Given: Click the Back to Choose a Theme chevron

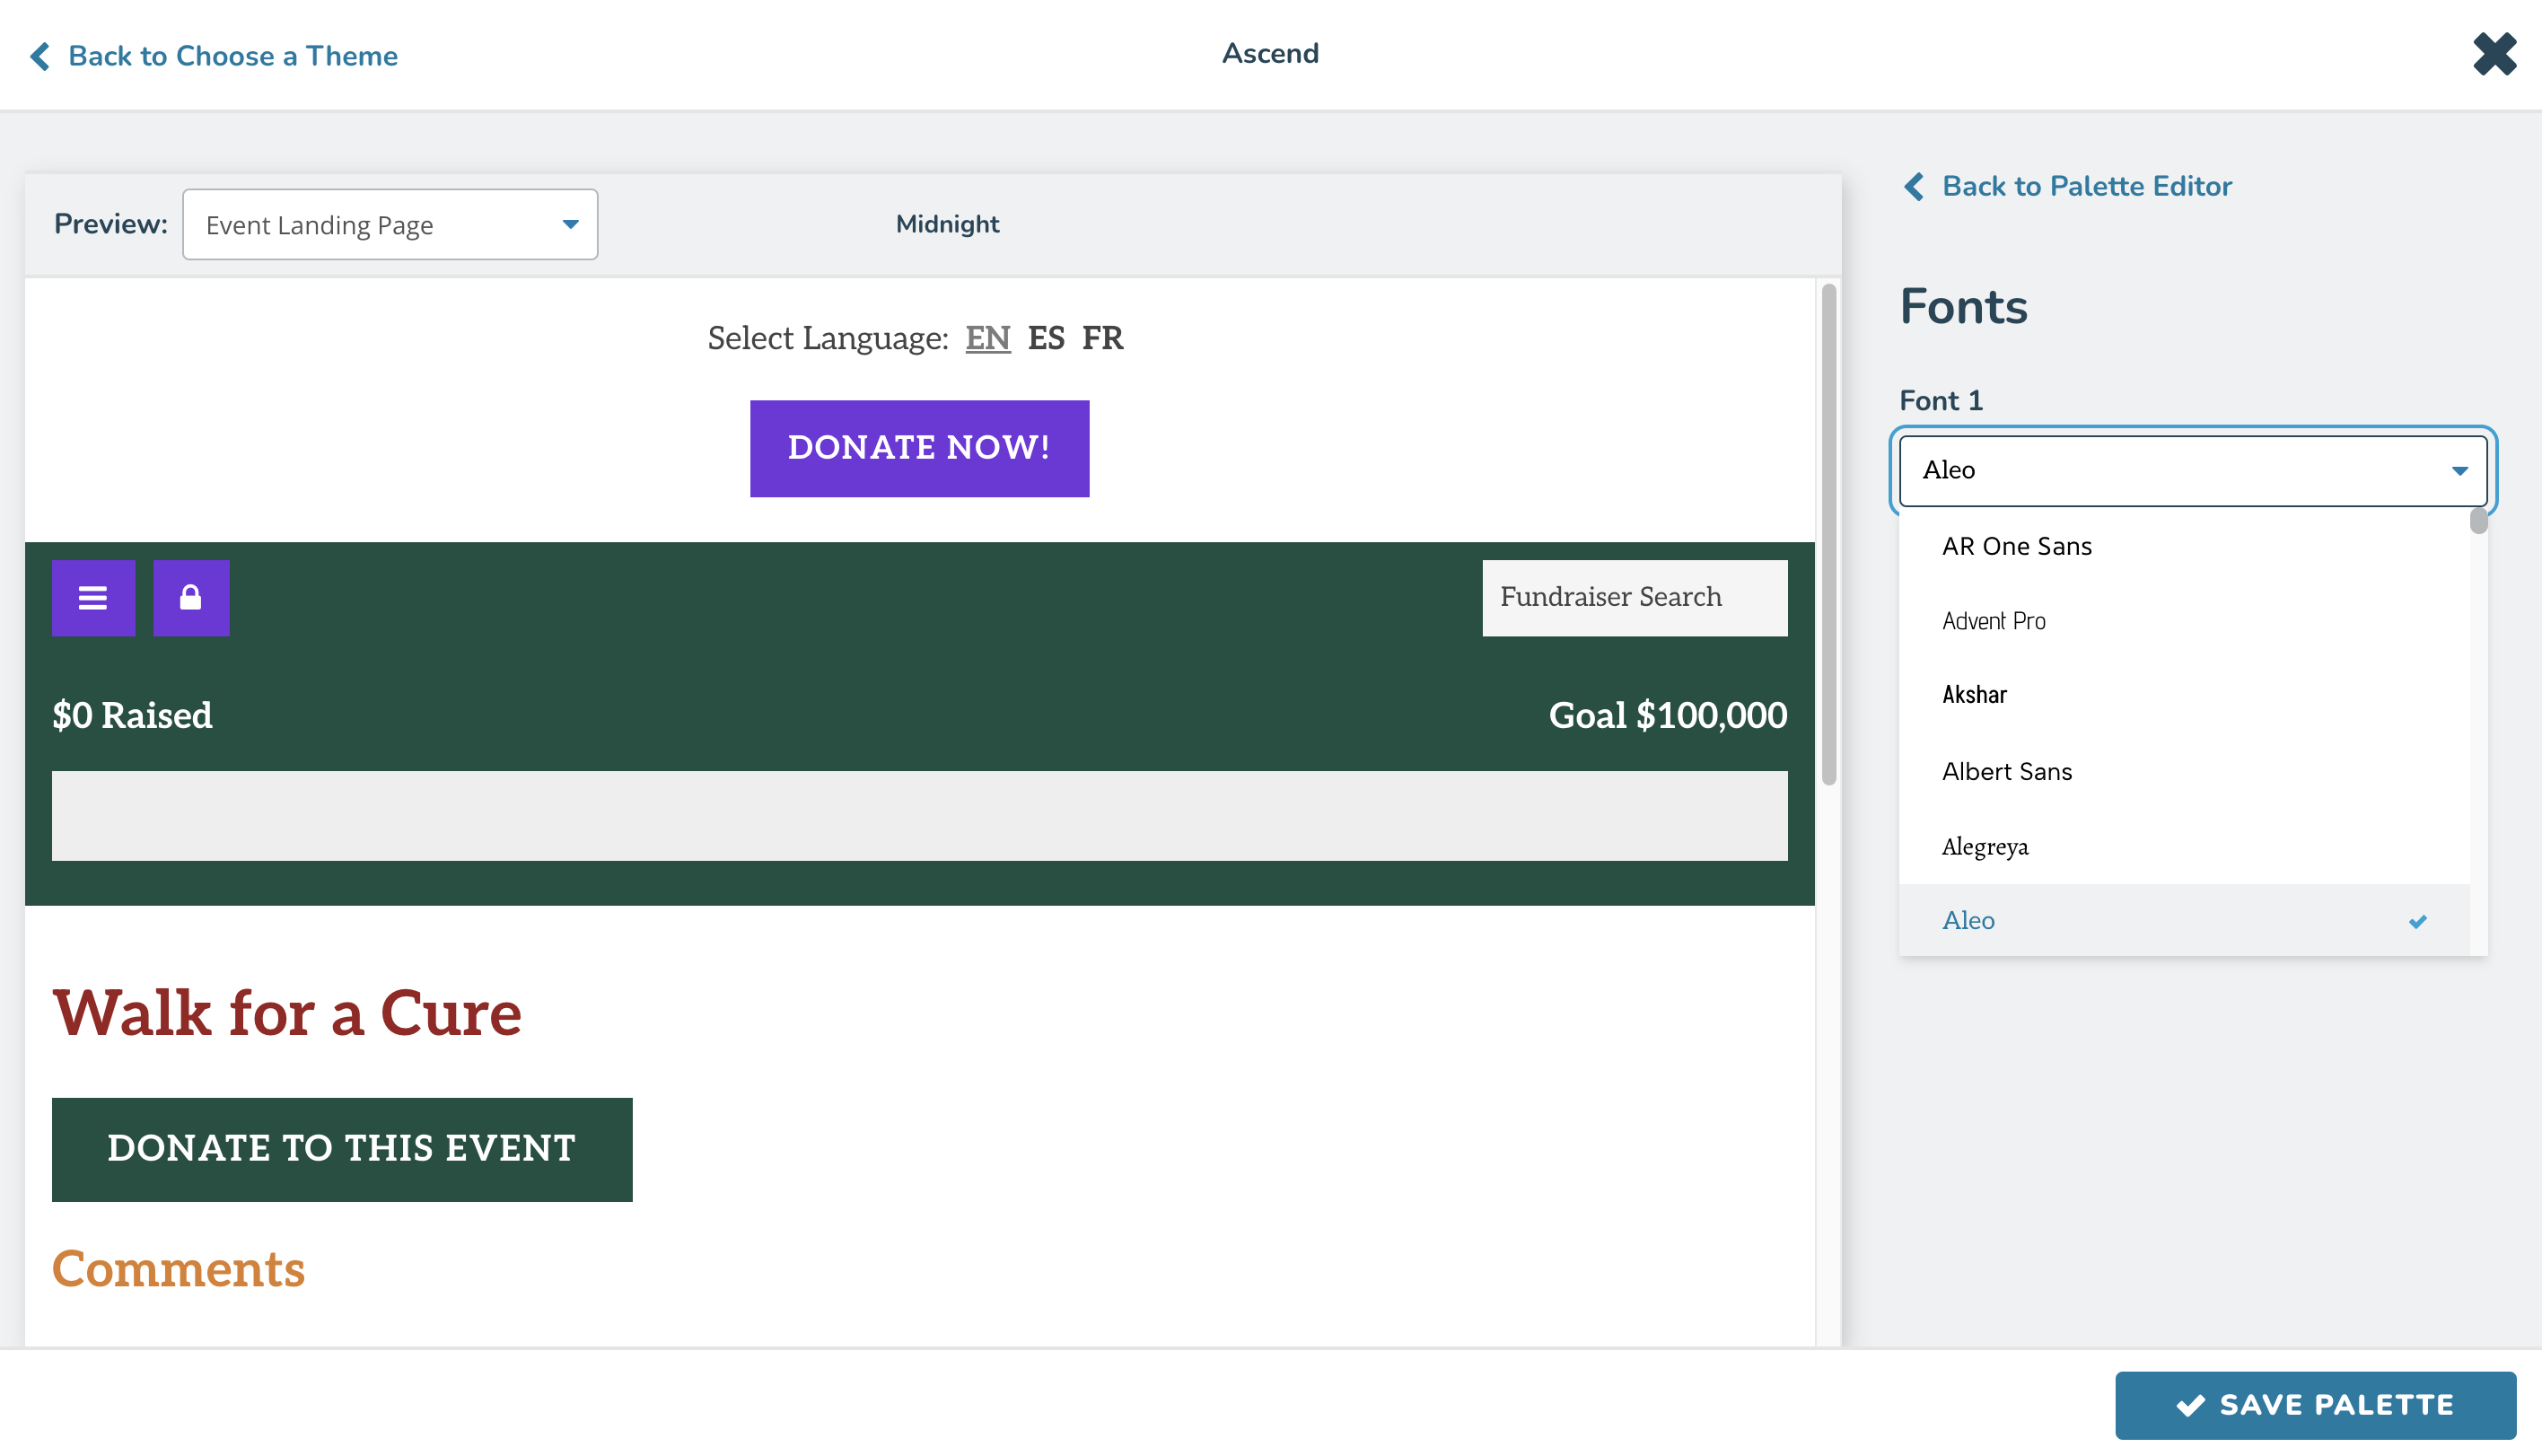Looking at the screenshot, I should pos(40,56).
